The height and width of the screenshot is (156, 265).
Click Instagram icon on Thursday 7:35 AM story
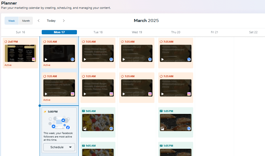pos(189,94)
